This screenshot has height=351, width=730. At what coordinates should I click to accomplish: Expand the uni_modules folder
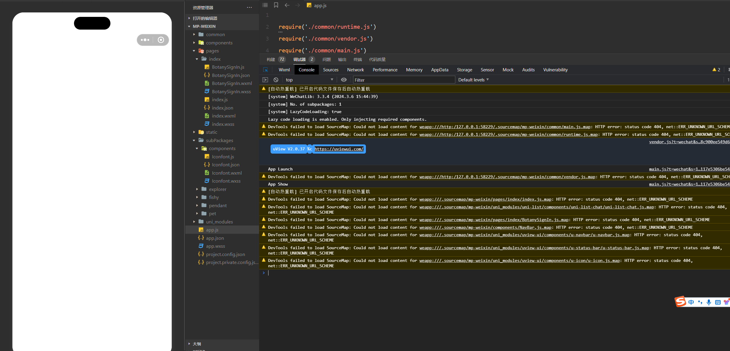219,222
